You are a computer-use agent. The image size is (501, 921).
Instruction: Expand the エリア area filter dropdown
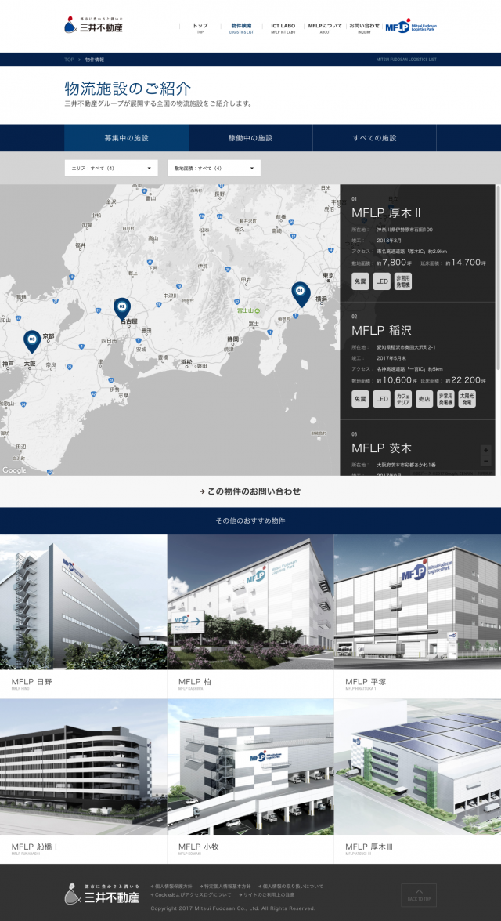(110, 168)
